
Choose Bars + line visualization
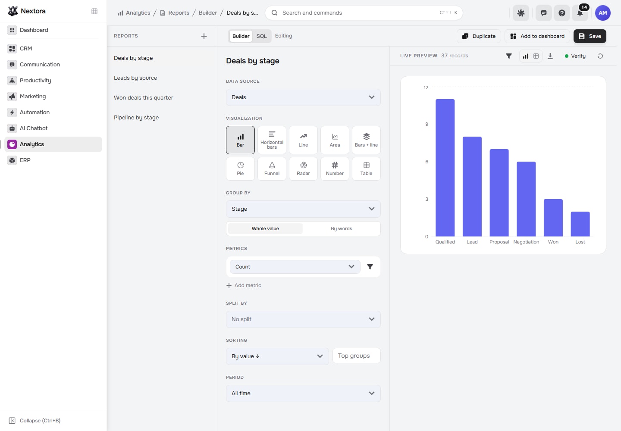[x=366, y=140]
